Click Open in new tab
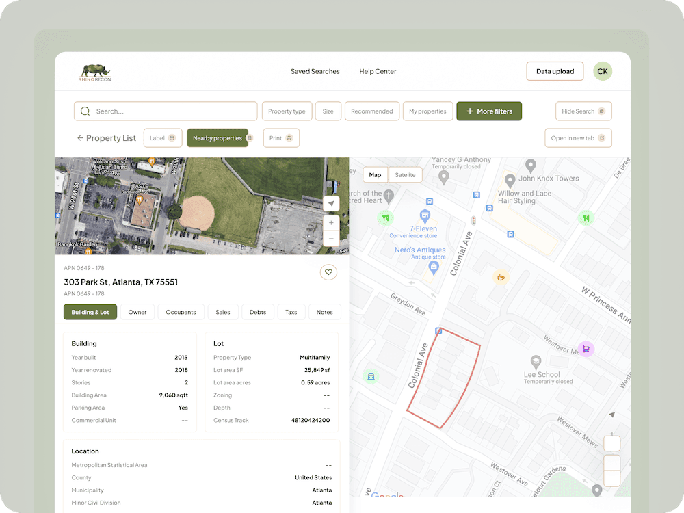The image size is (684, 513). pos(578,138)
